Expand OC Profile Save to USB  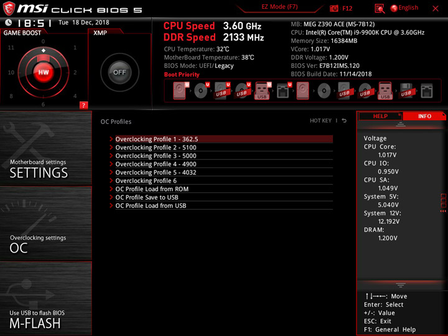tap(224, 197)
